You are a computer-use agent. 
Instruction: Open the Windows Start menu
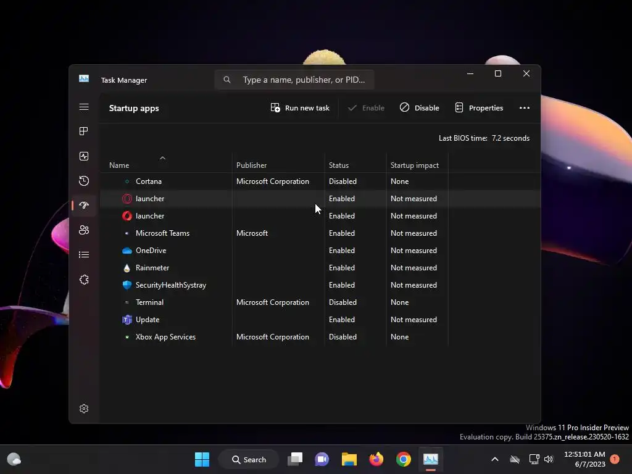point(202,459)
